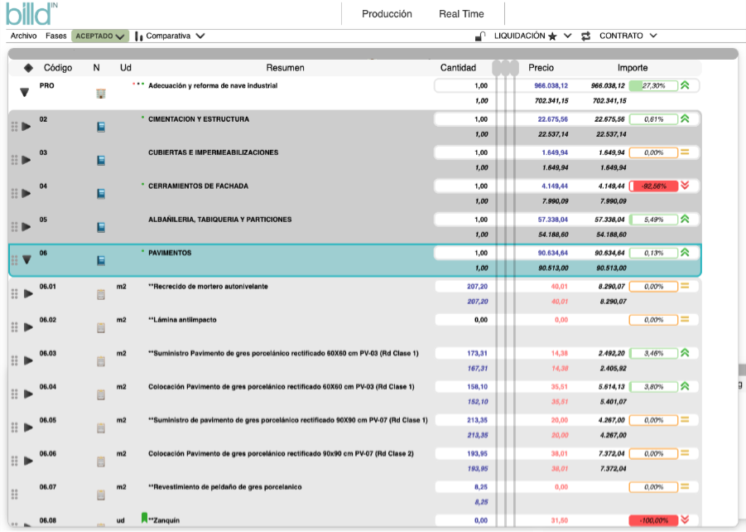
Task: Expand chapter 02 CIMENTACION Y ESTRUCTURA
Action: pos(26,127)
